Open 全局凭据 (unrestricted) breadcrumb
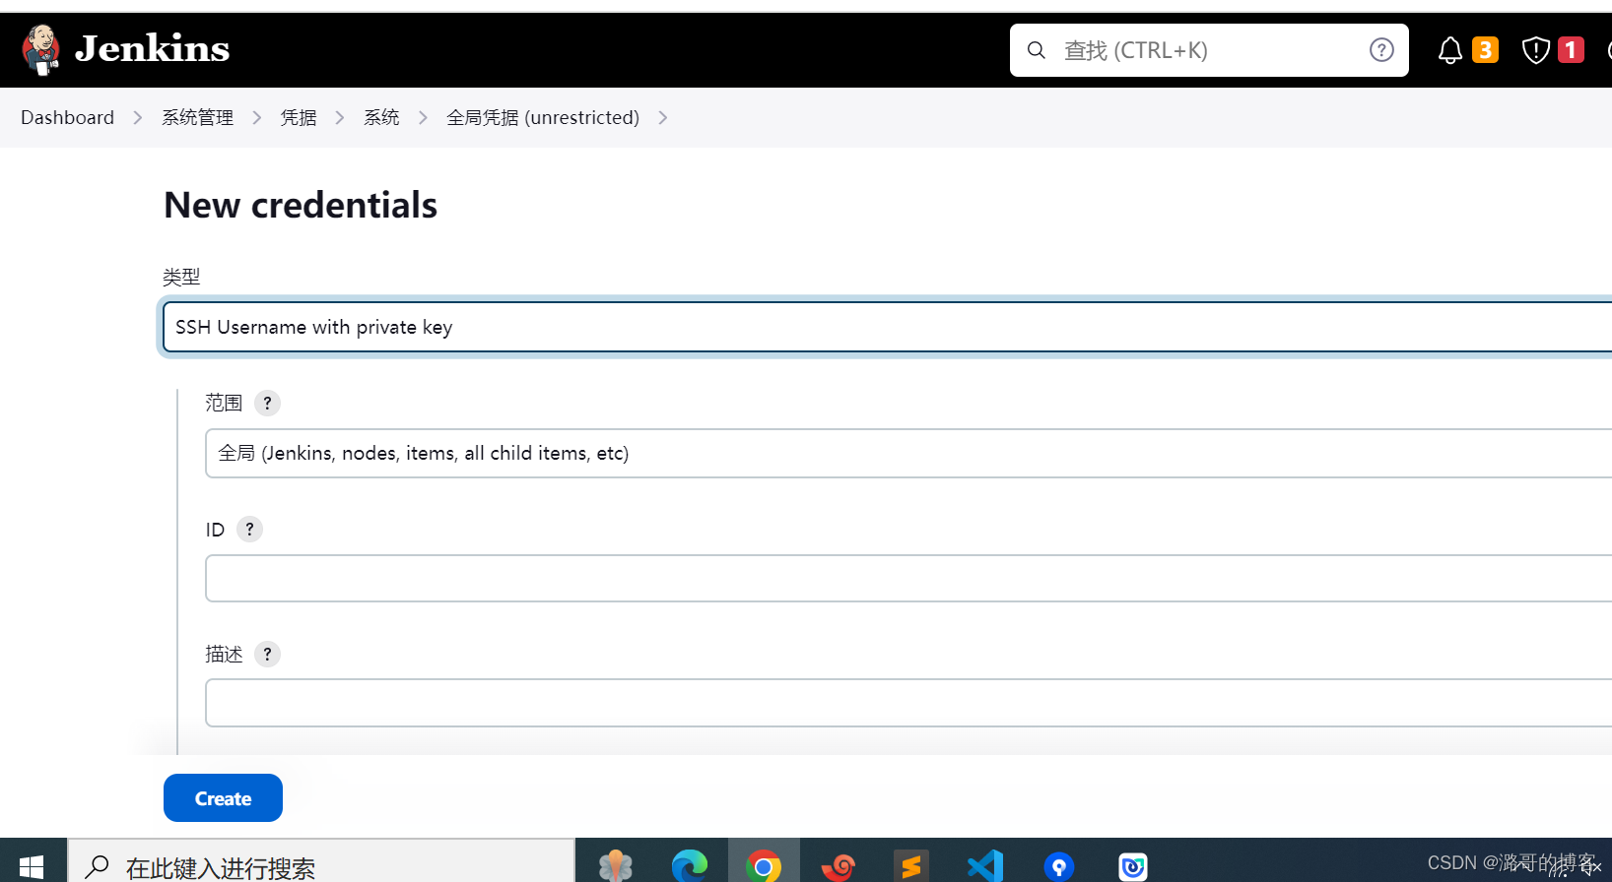Screen dimensions: 1612x882 tap(543, 117)
